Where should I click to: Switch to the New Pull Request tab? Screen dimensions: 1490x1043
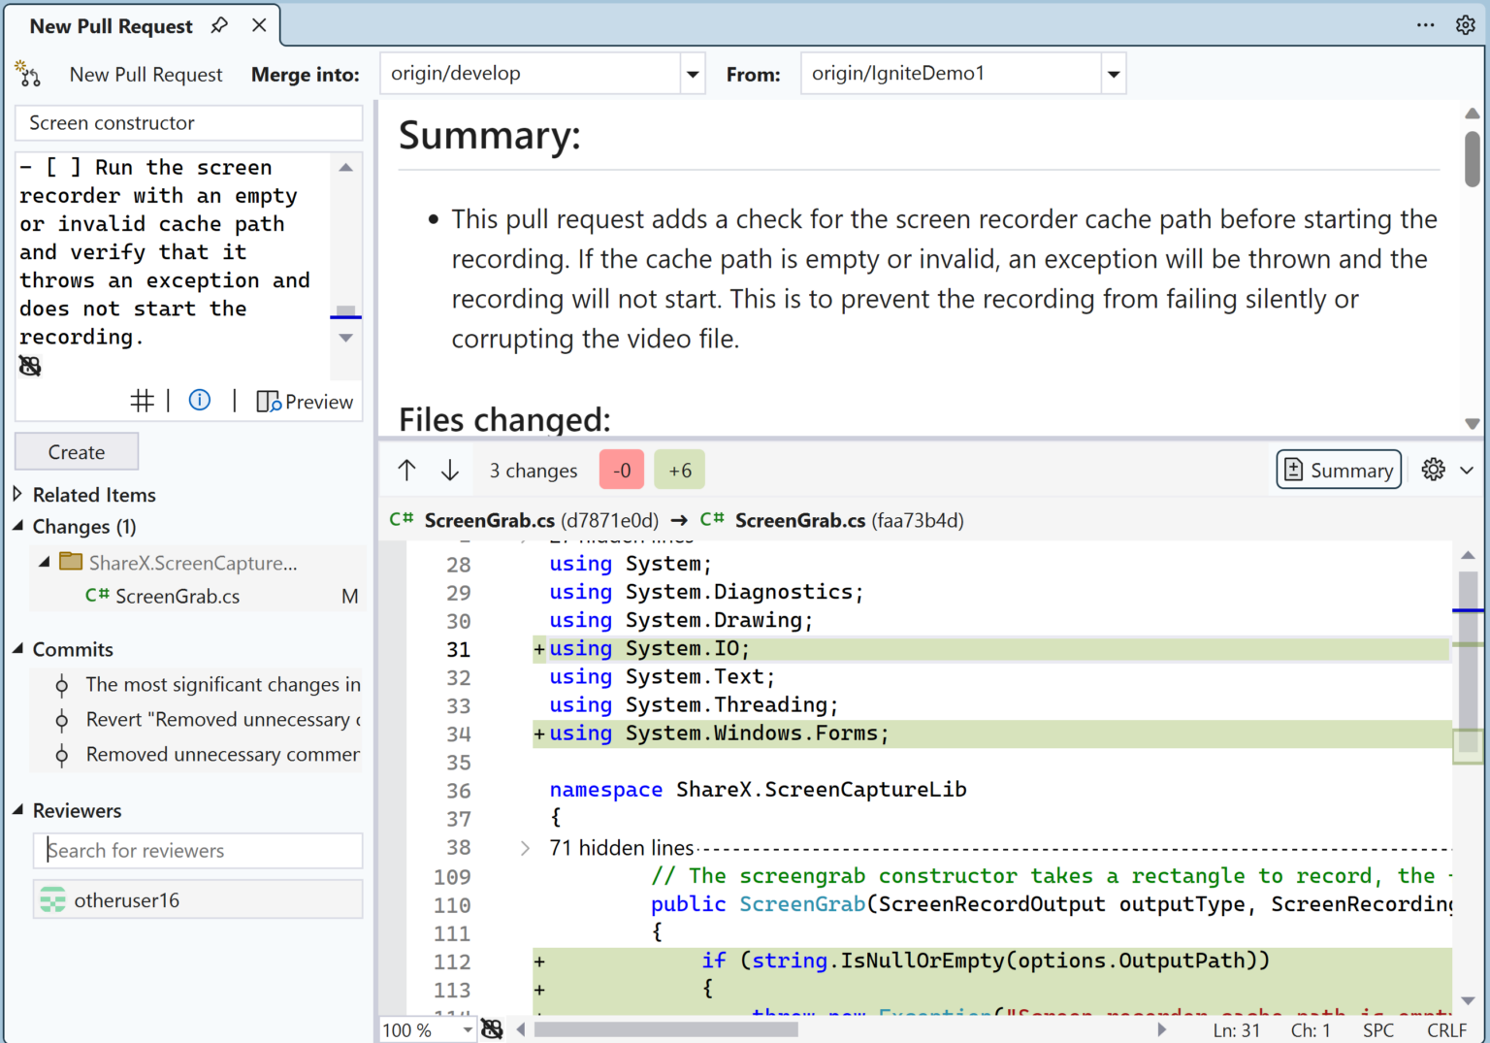(112, 25)
